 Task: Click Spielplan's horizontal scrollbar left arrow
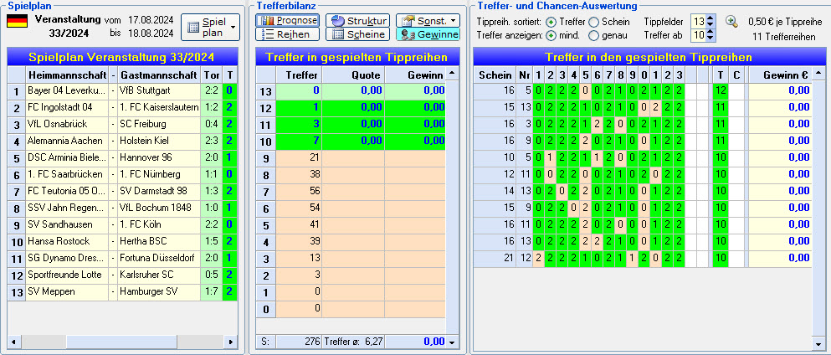(x=15, y=342)
